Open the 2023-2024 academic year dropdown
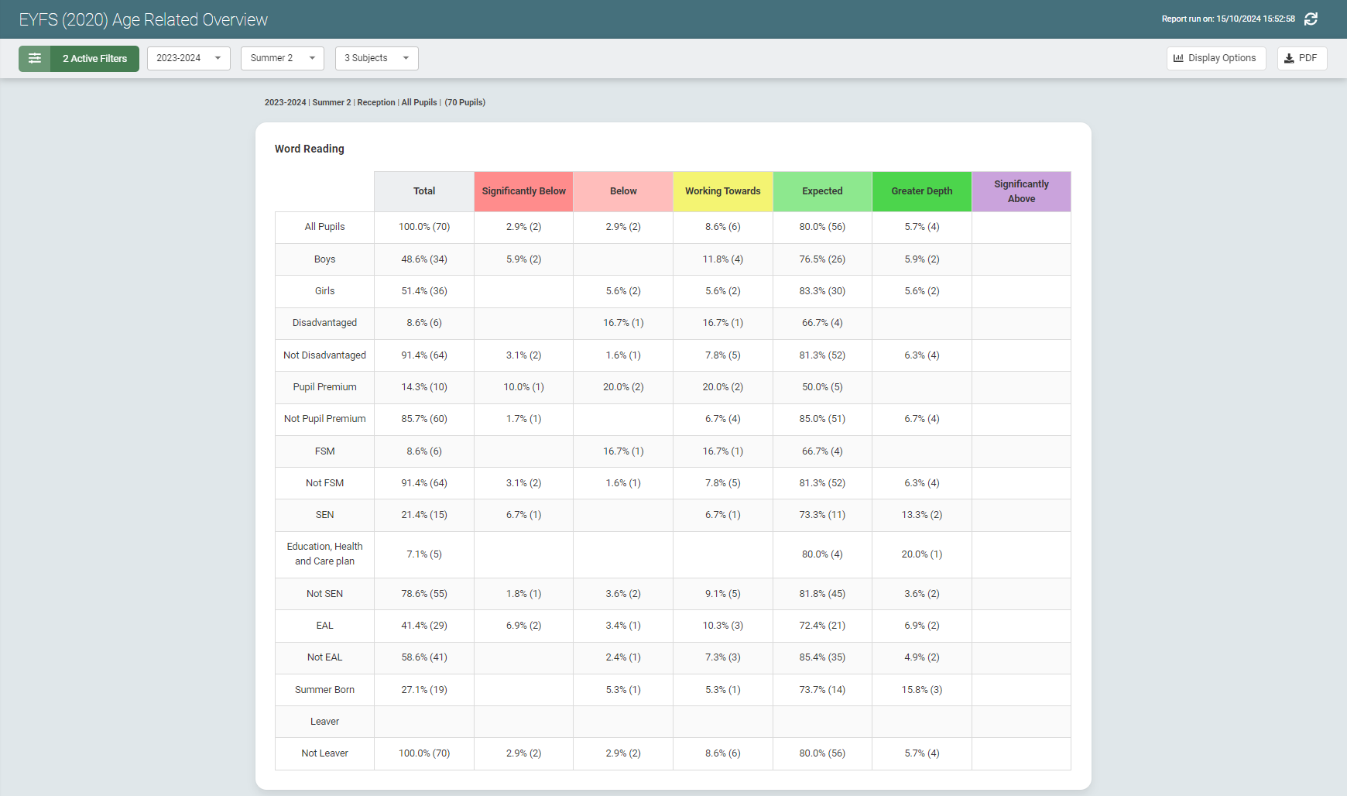 [x=188, y=58]
